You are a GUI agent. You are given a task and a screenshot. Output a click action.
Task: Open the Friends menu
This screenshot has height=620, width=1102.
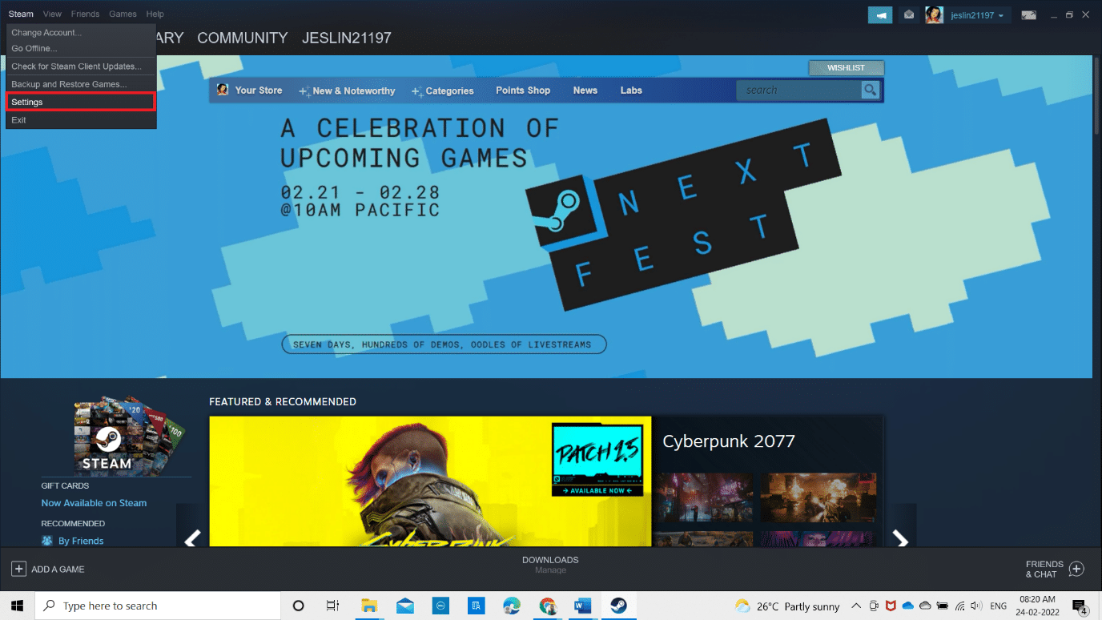click(85, 14)
